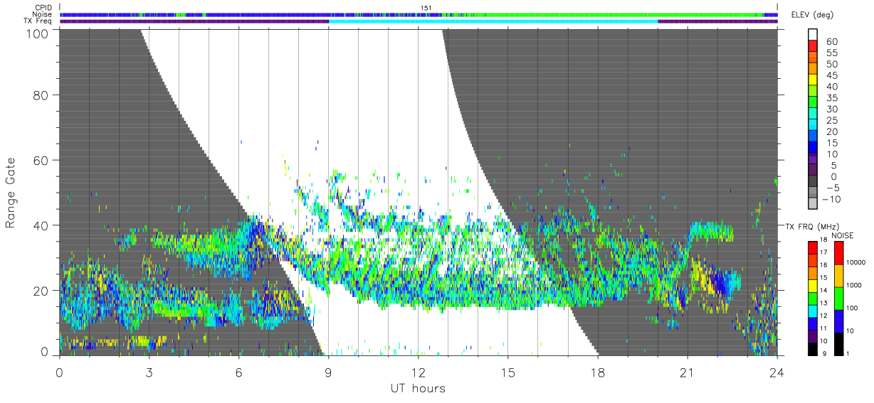Click the TX Freq row label above the plot

pos(38,21)
